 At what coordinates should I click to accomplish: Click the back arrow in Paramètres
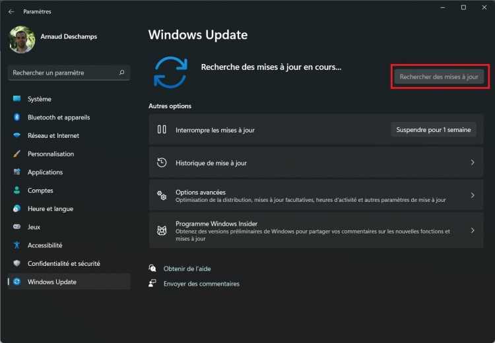tap(11, 12)
